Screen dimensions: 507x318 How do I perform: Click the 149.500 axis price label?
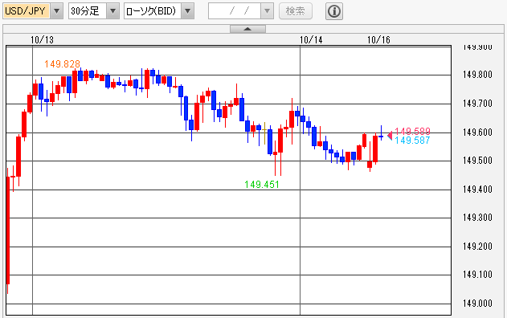coord(477,161)
